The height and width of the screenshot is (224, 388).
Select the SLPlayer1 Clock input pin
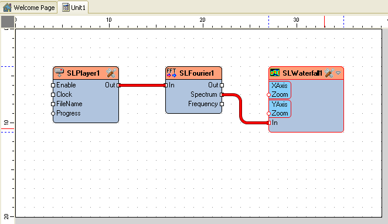(x=53, y=95)
